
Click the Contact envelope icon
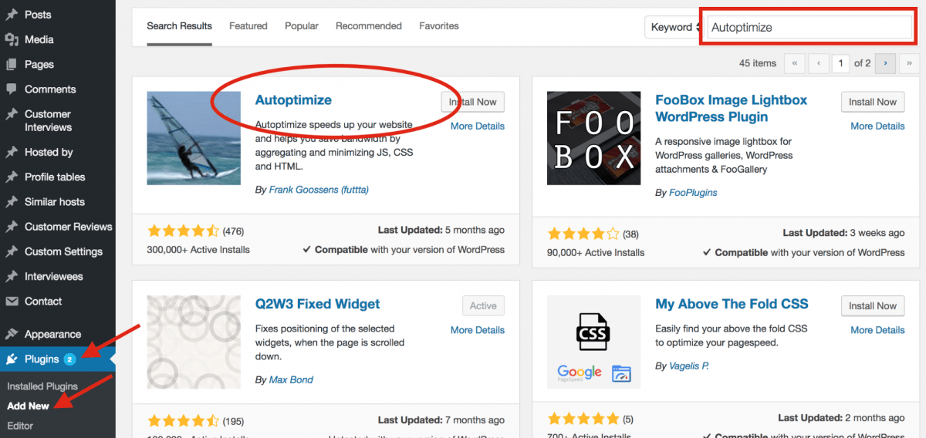[12, 301]
